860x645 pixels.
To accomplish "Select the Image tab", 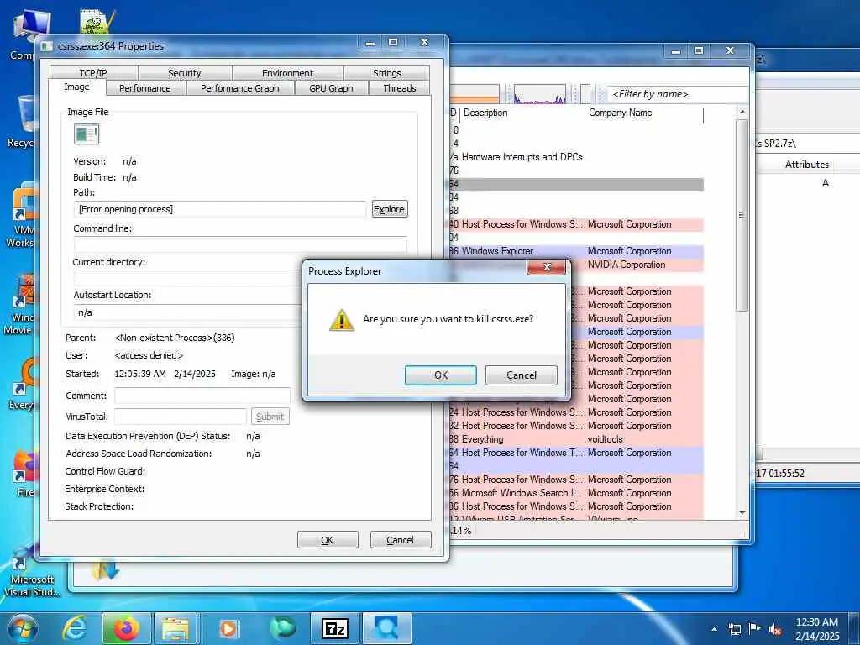I will click(x=76, y=87).
